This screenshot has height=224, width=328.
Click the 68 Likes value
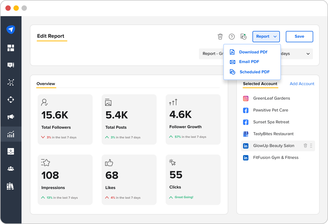112,176
